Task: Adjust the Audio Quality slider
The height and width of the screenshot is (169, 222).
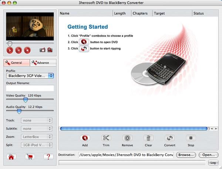Action: point(19,111)
